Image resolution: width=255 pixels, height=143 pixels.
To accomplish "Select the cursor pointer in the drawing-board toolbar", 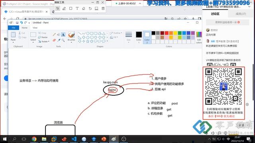I will [58, 8].
